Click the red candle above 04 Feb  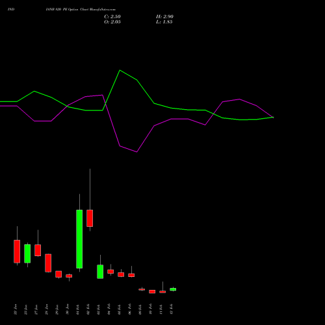tap(110, 272)
